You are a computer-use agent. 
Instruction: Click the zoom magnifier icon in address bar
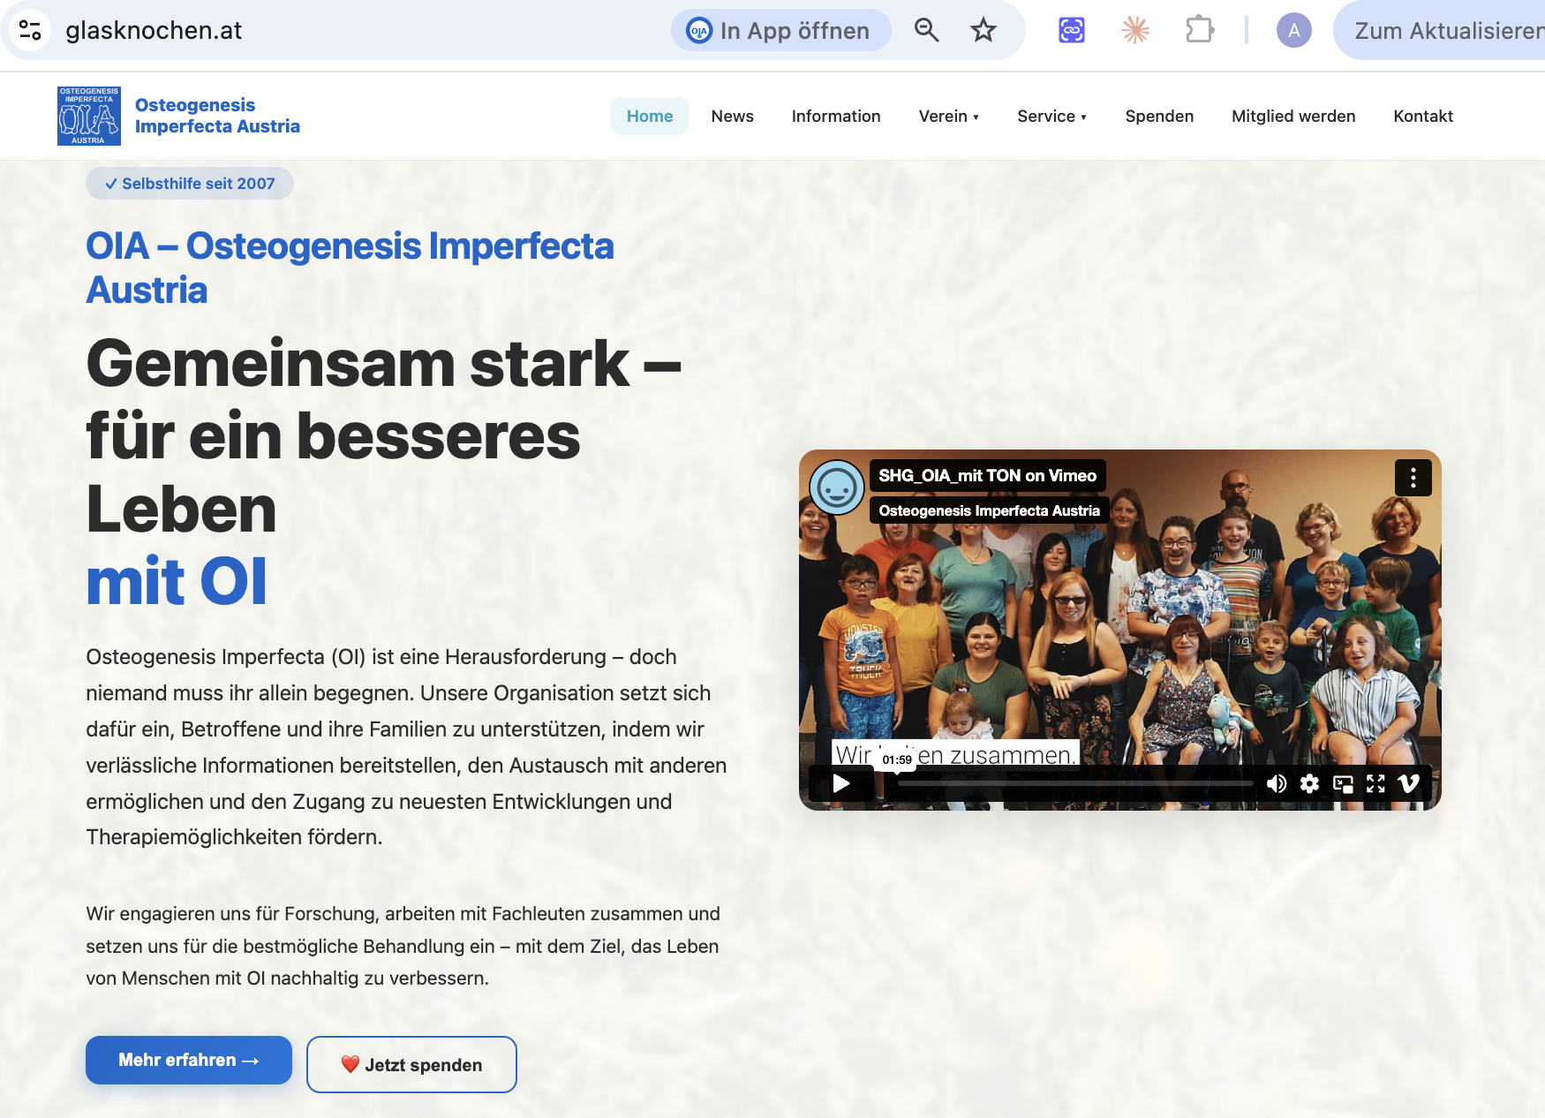(926, 30)
